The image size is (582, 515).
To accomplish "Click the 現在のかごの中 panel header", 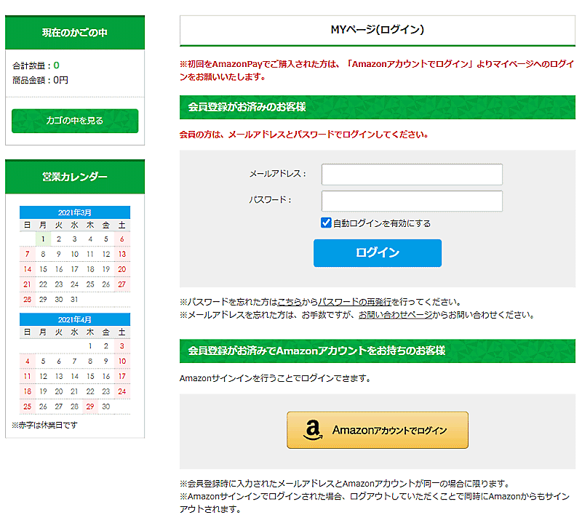I will click(75, 33).
